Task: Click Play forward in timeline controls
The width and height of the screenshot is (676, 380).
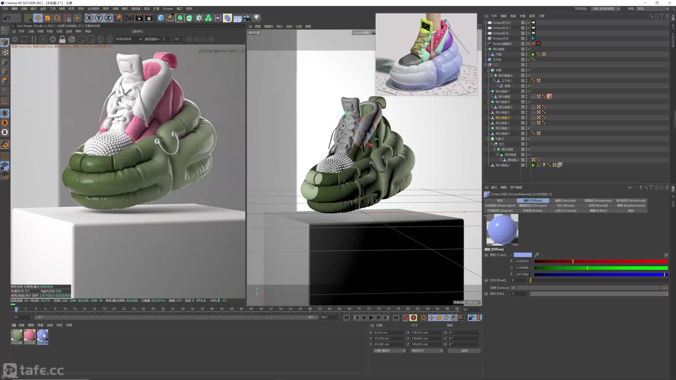Action: click(371, 318)
